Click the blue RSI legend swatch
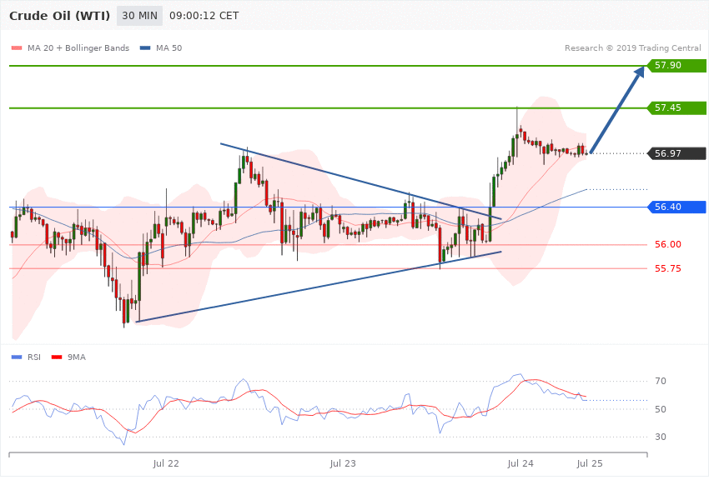Screen dimensions: 709x480 click(x=17, y=357)
